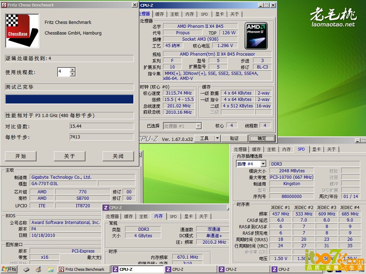Launch the folder icon in the quick launch bar

click(x=51, y=270)
